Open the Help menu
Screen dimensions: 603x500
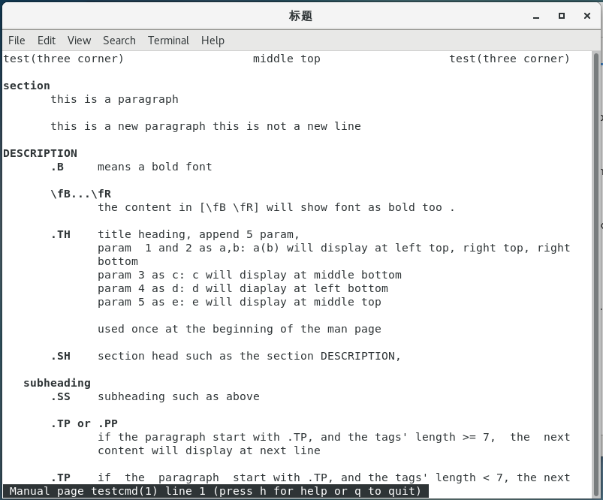point(213,41)
